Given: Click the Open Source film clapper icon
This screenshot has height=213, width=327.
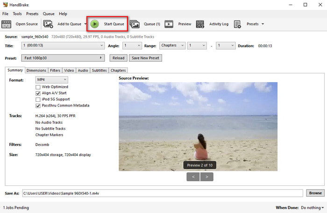Looking at the screenshot, I should pos(6,24).
